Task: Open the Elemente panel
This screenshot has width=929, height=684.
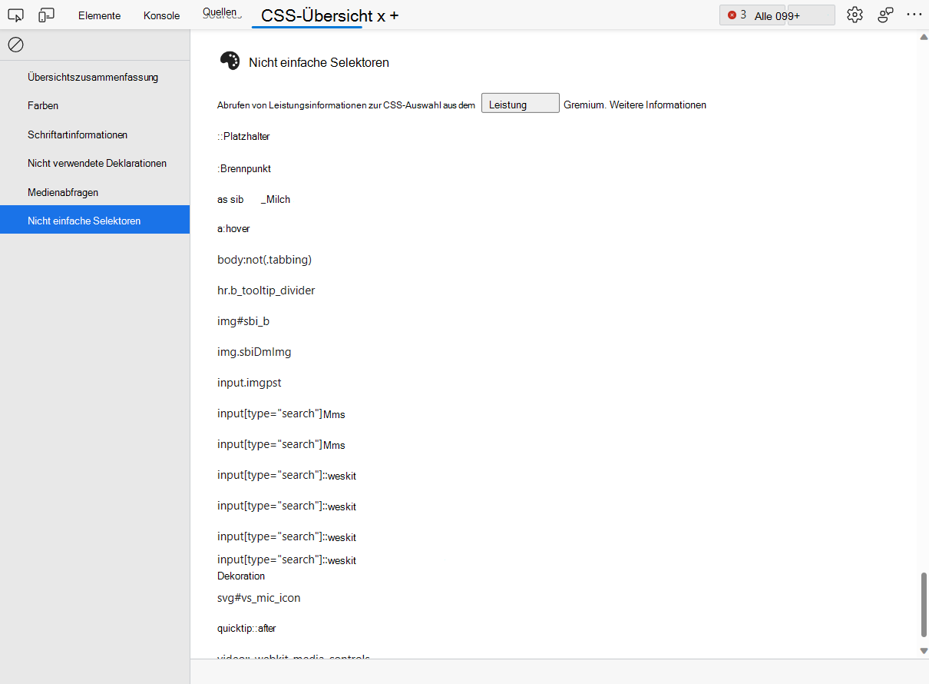Action: click(99, 15)
